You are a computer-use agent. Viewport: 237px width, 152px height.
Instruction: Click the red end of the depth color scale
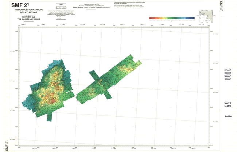click(151, 17)
